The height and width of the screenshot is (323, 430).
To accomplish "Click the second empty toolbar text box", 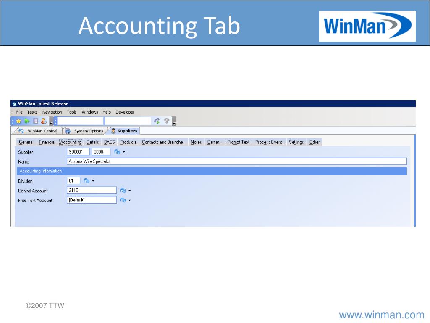I will pos(128,121).
